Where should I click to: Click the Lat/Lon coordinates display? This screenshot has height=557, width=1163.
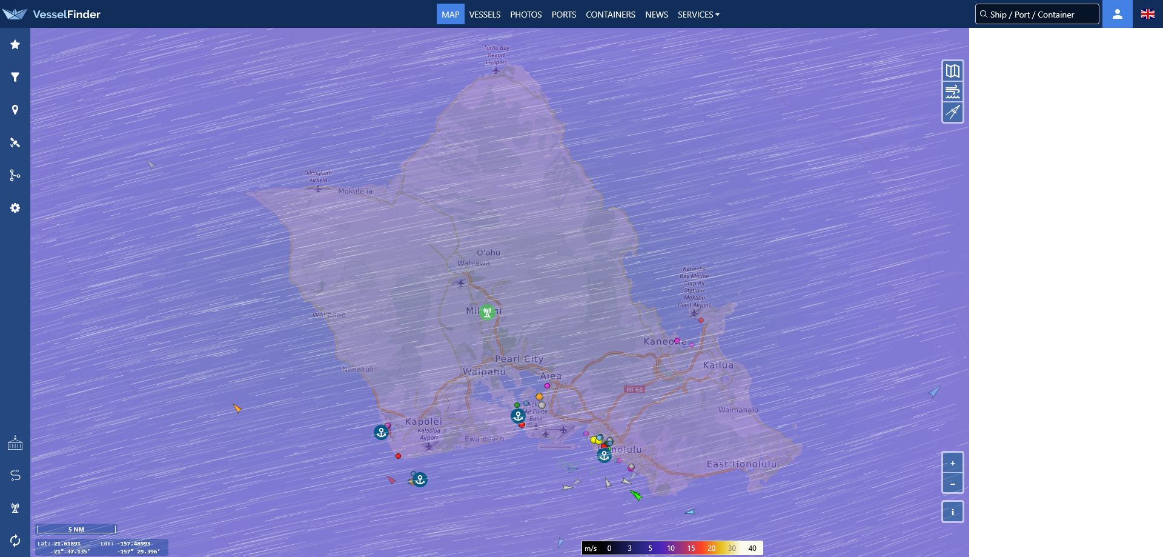(102, 547)
